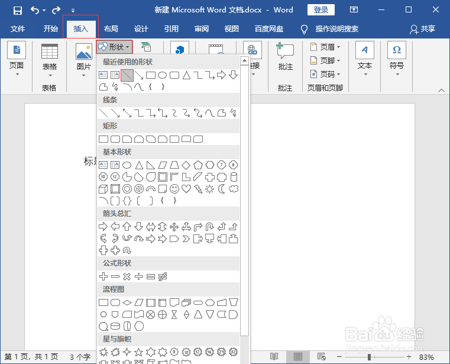This screenshot has width=450, height=364.
Task: Switch to Read Mode view icon
Action: point(274,357)
